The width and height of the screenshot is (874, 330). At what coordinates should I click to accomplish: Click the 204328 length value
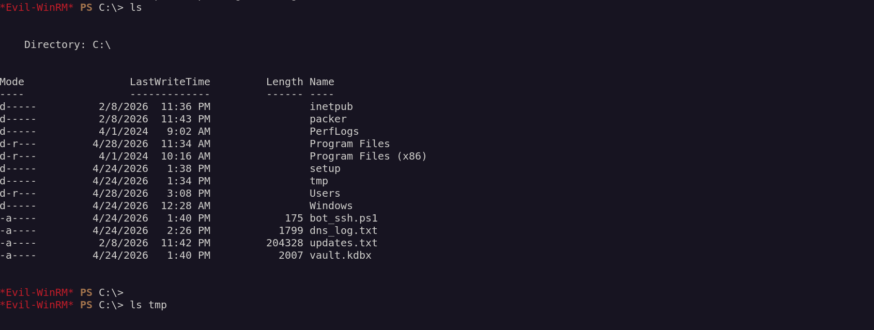(284, 243)
